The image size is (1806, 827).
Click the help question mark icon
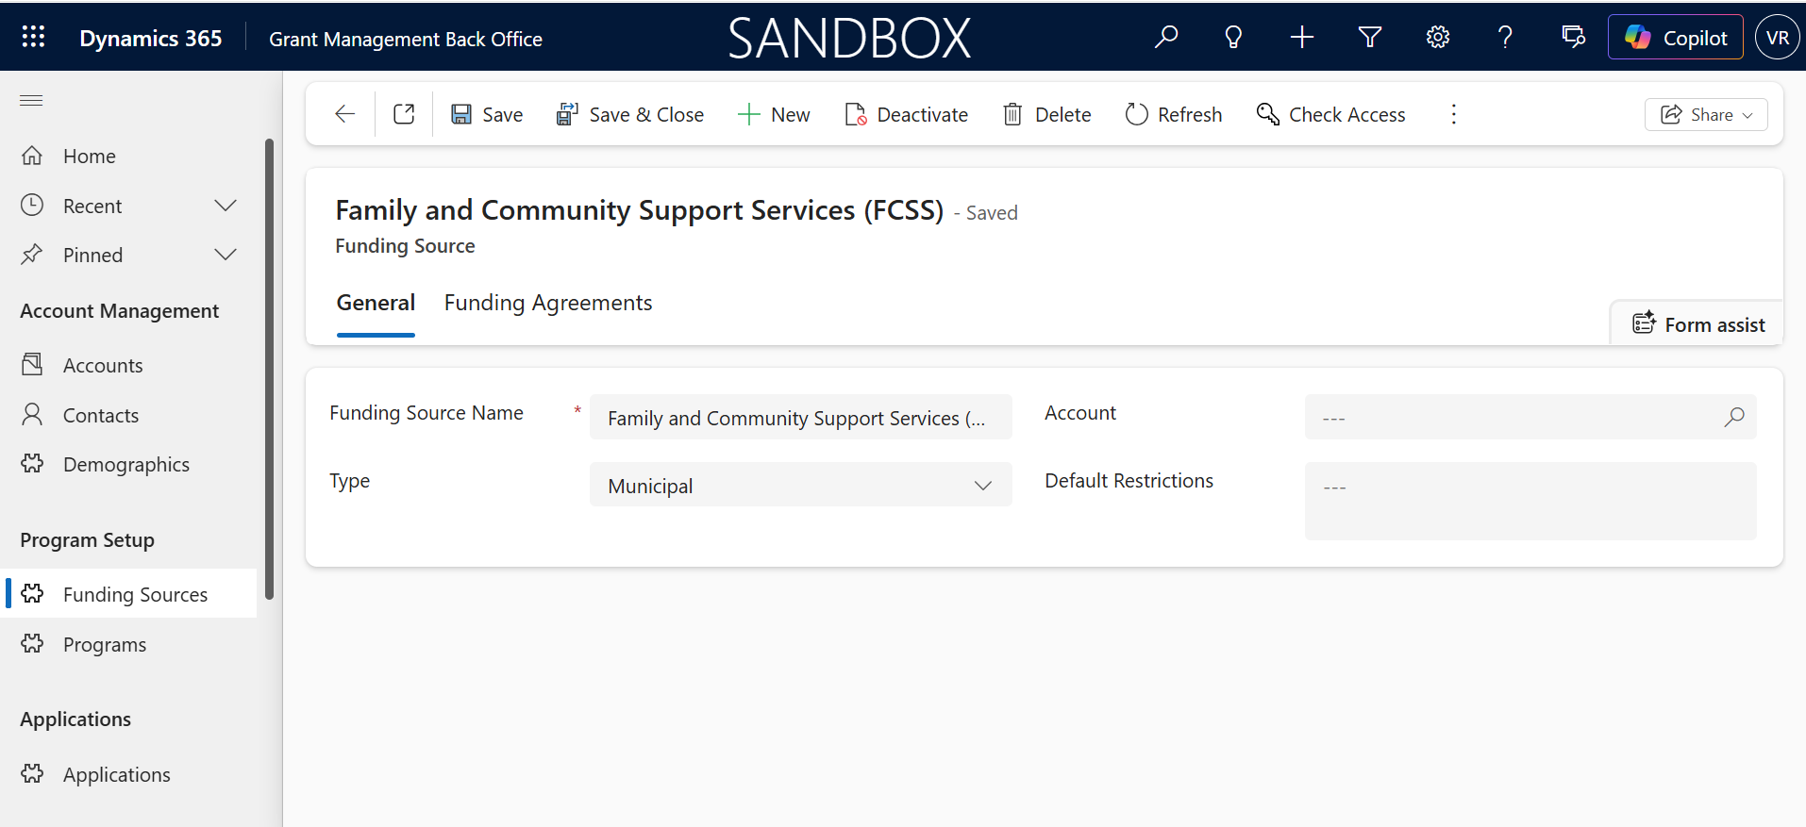(x=1505, y=37)
